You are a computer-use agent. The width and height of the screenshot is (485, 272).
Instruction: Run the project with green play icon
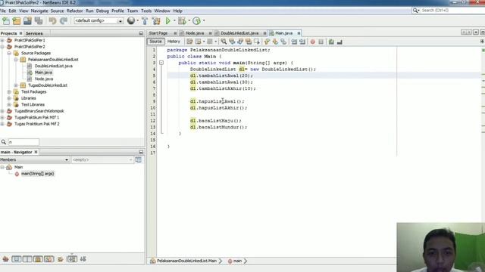(x=167, y=20)
